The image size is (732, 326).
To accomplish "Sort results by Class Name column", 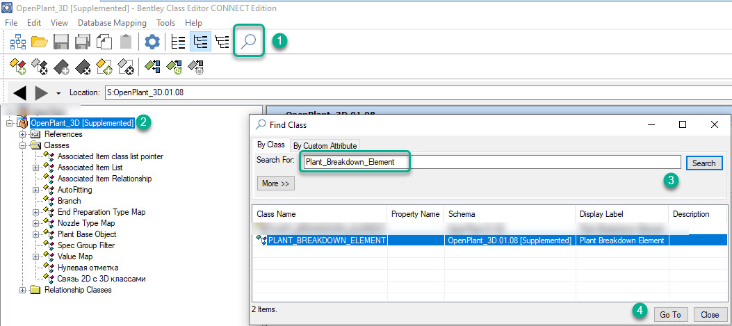I will [320, 214].
